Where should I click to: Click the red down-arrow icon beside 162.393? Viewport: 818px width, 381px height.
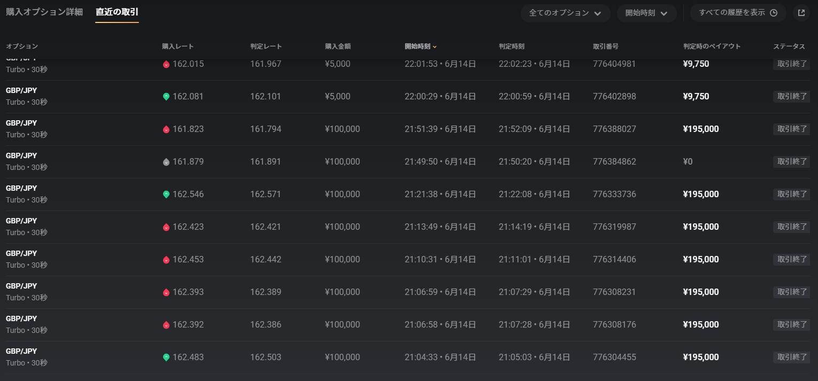(x=166, y=292)
